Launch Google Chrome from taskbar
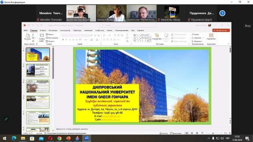253x142 pixels. (x=59, y=138)
